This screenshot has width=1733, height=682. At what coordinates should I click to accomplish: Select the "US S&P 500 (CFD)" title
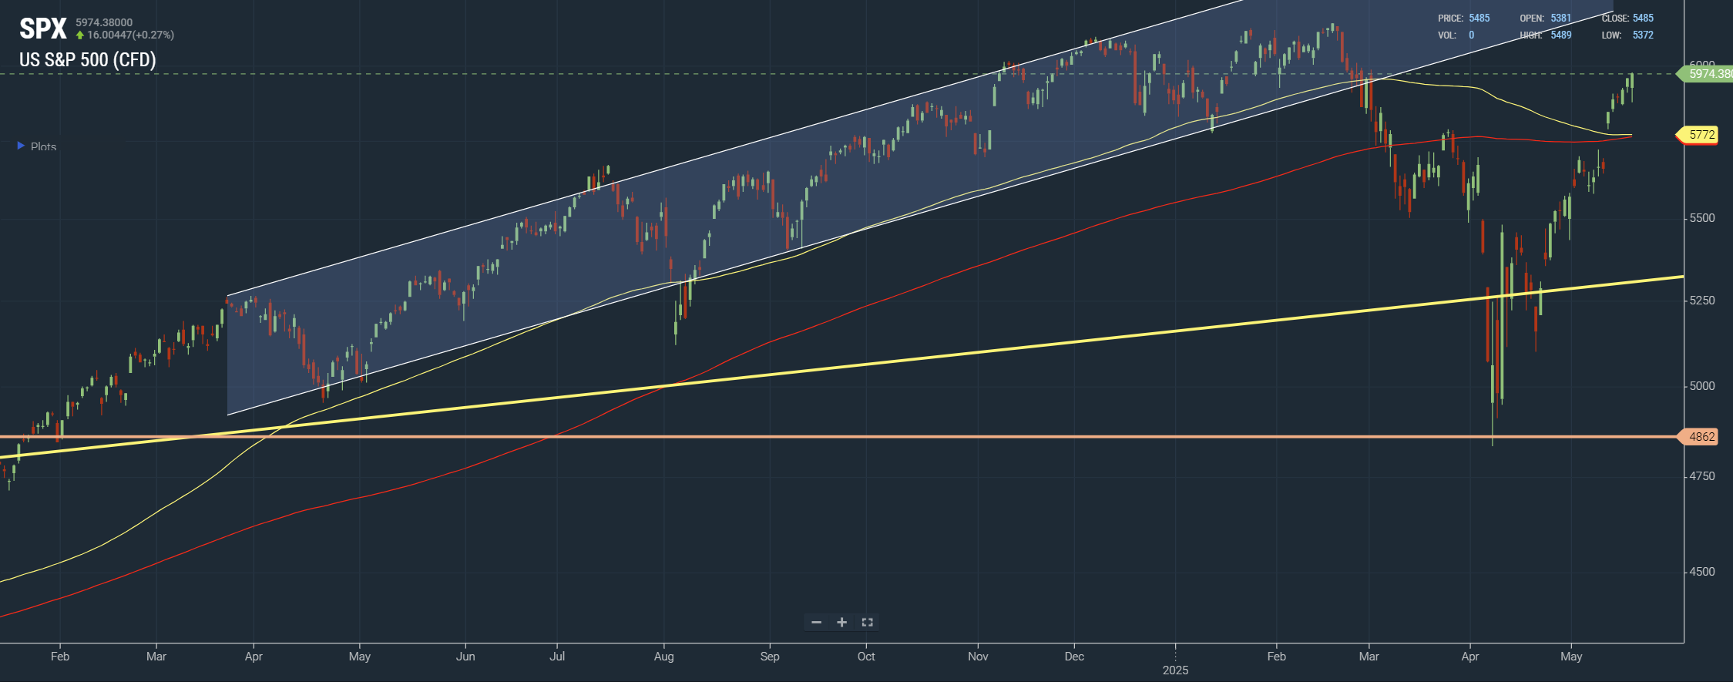coord(88,60)
